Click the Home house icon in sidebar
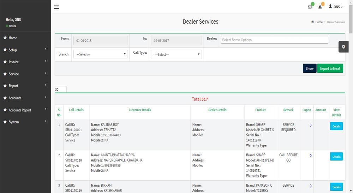This screenshot has width=353, height=193. point(5,38)
